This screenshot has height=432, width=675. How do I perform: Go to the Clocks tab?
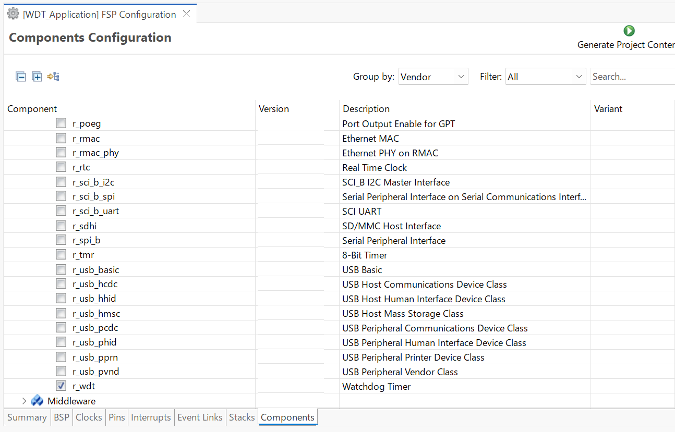pyautogui.click(x=89, y=417)
